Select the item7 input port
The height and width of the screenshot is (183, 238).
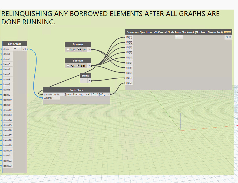(x=8, y=85)
